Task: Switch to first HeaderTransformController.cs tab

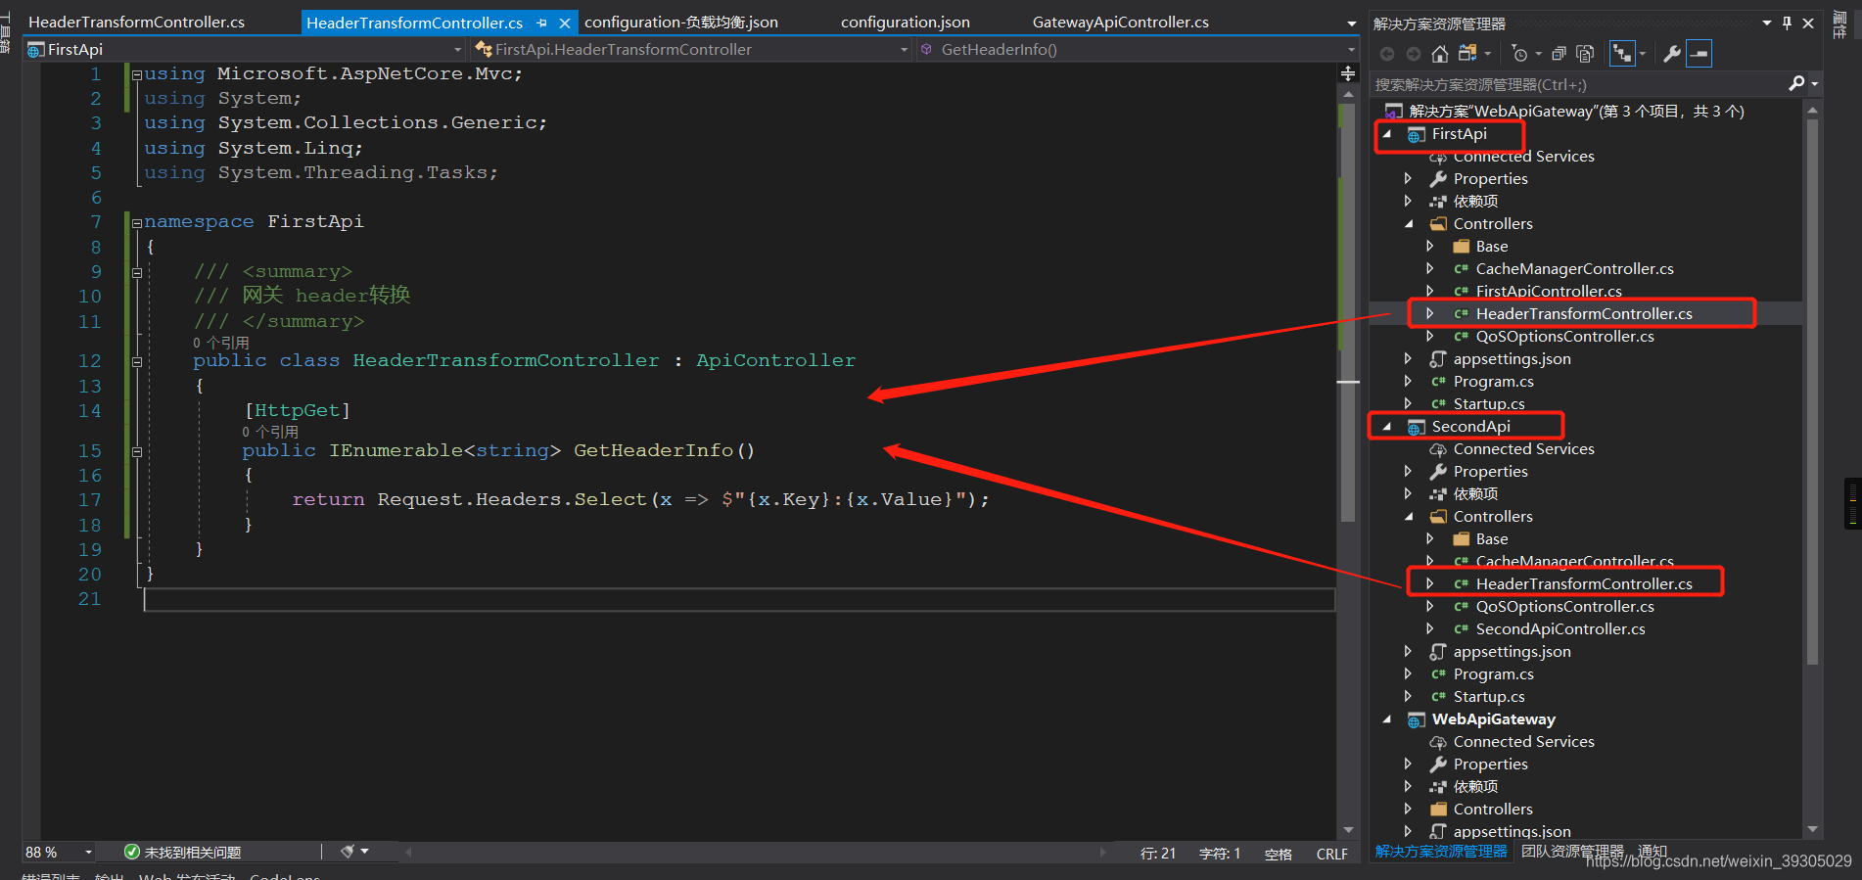Action: [137, 22]
